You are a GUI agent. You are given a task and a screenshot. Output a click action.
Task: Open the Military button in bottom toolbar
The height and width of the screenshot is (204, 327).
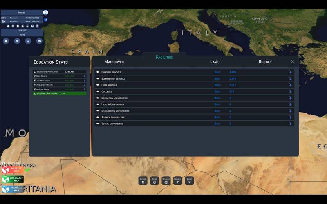[155, 181]
